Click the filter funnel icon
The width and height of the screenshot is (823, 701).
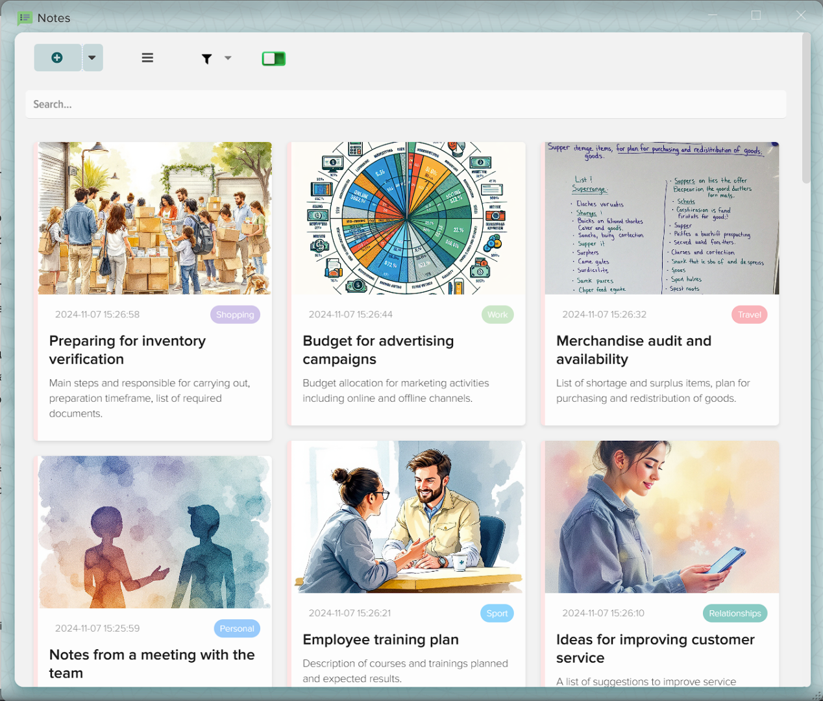[x=206, y=59]
